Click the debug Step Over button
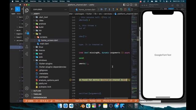The image size is (196, 110). tap(105, 9)
